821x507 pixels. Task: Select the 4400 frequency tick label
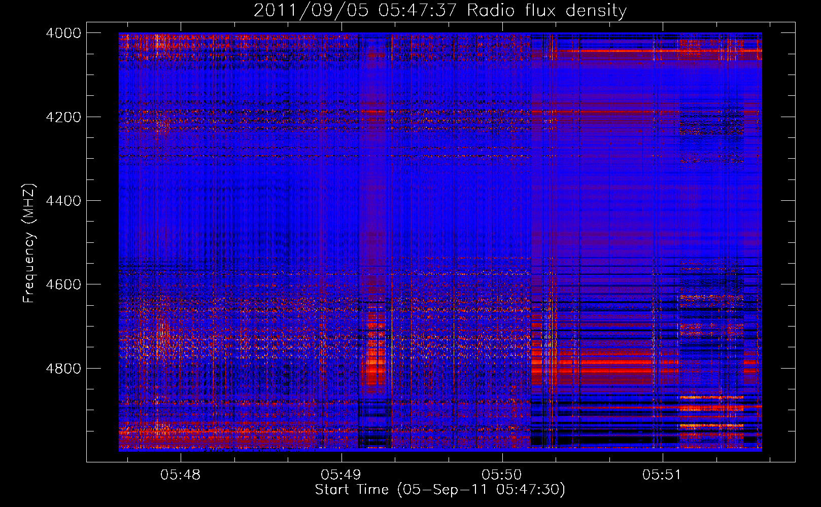tap(63, 201)
